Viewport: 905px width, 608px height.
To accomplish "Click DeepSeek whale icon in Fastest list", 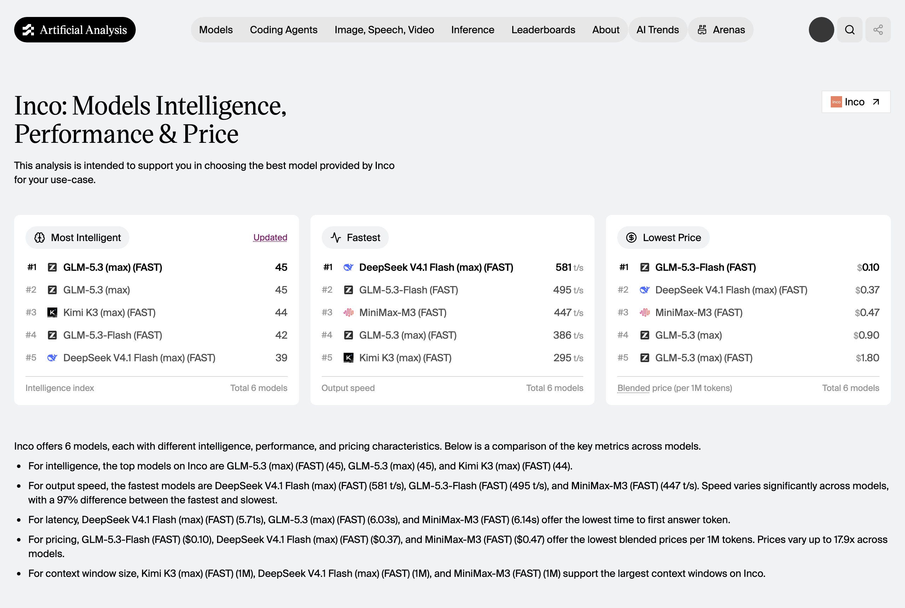I will (x=348, y=268).
